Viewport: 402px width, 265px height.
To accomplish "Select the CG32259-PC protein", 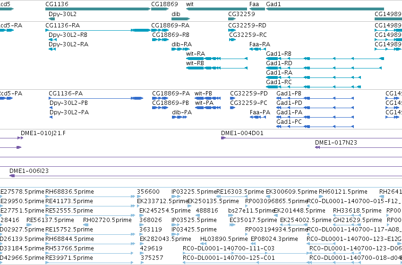I will (233, 108).
